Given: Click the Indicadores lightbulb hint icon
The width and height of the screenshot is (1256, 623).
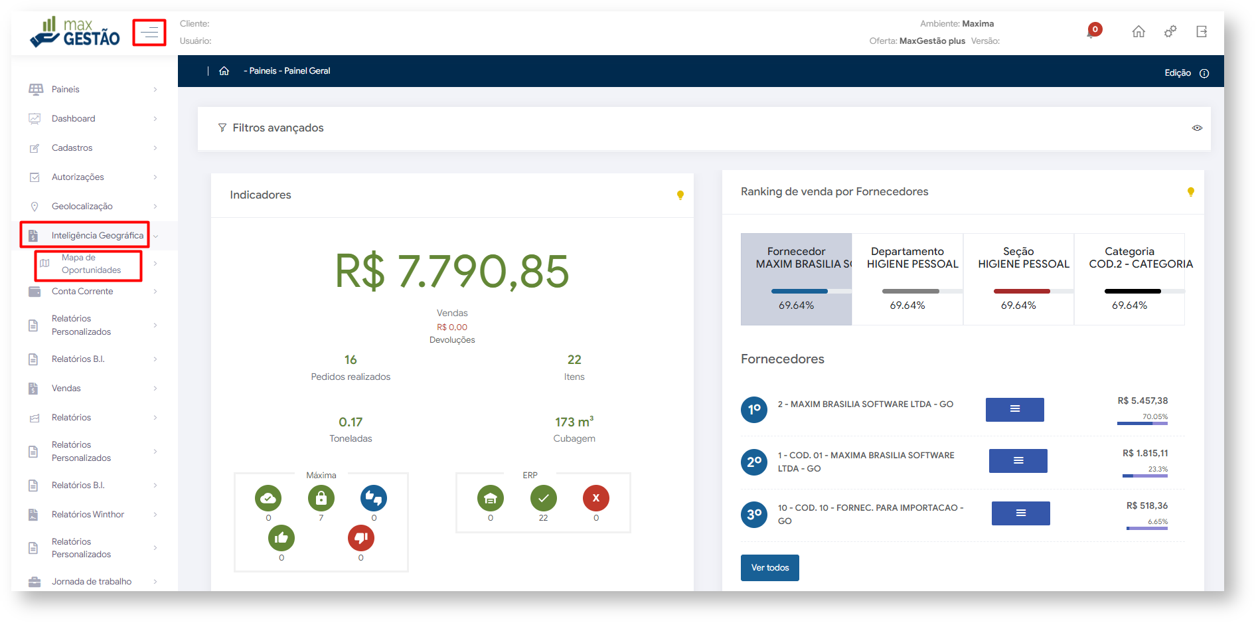Looking at the screenshot, I should pos(680,195).
